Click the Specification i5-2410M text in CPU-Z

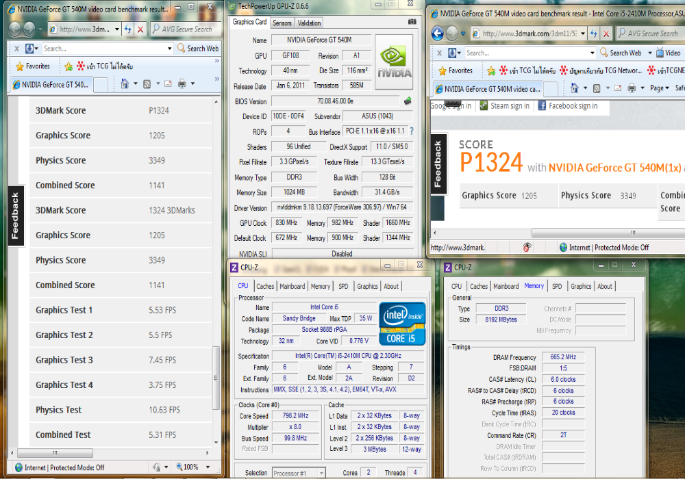point(348,356)
